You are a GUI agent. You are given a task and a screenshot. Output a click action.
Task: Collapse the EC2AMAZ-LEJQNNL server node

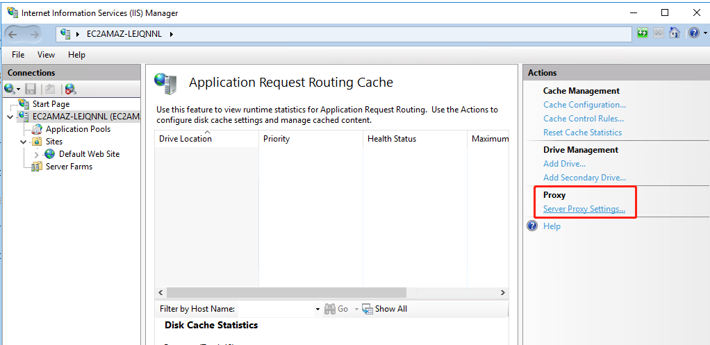(10, 117)
